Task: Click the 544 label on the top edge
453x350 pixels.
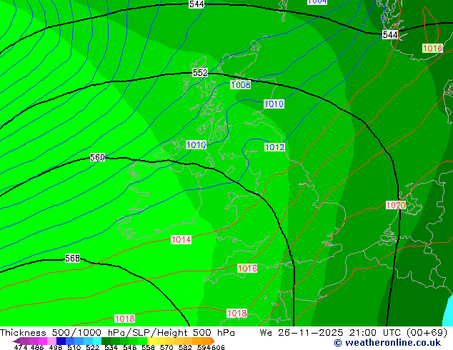Action: [196, 4]
